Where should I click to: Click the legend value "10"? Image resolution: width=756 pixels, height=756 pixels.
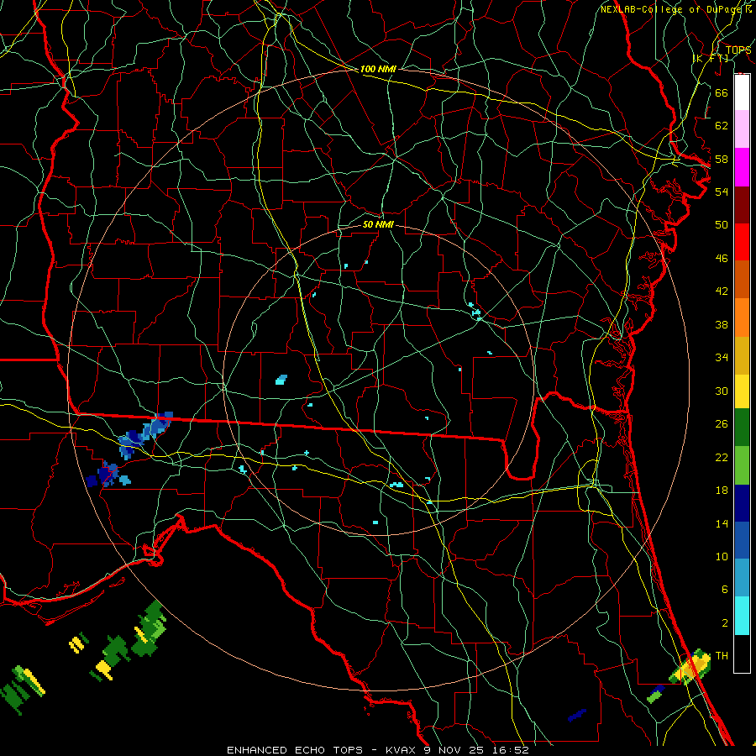(x=722, y=557)
